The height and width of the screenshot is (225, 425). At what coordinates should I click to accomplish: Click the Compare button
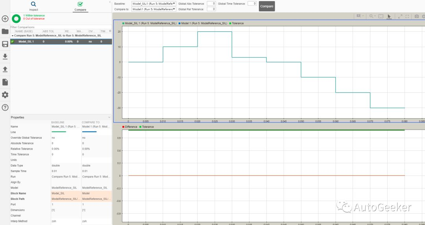coord(267,6)
